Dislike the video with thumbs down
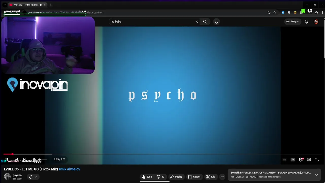This screenshot has height=183, width=325. point(161,177)
